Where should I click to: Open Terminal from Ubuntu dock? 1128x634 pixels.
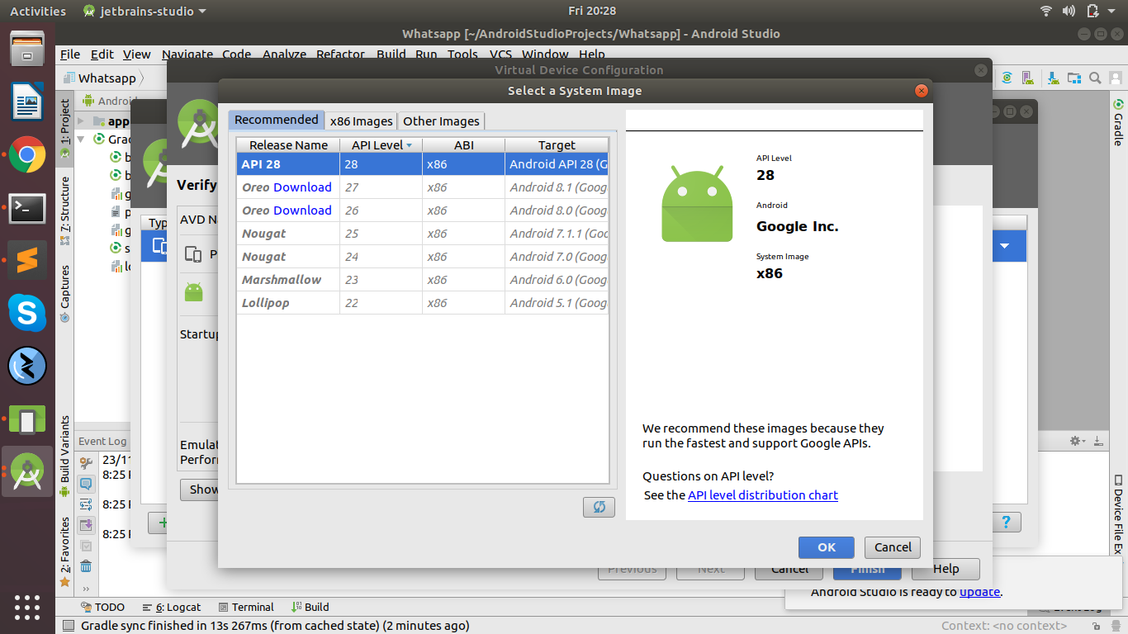(27, 208)
